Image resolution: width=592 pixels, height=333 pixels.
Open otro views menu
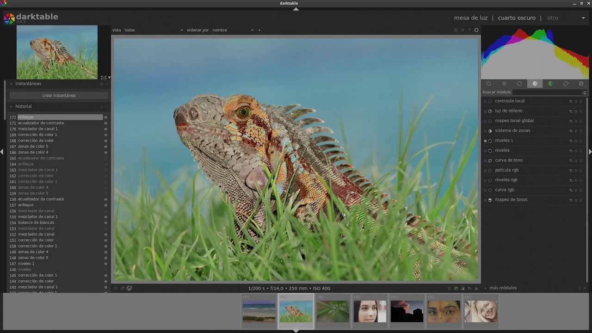(553, 18)
